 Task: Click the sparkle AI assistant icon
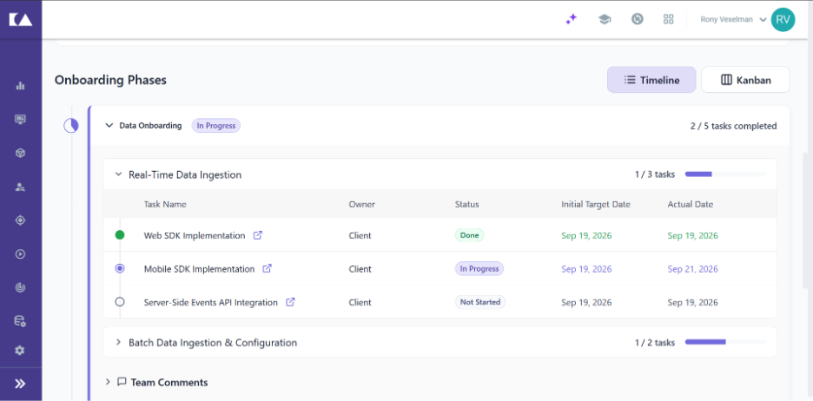tap(572, 19)
